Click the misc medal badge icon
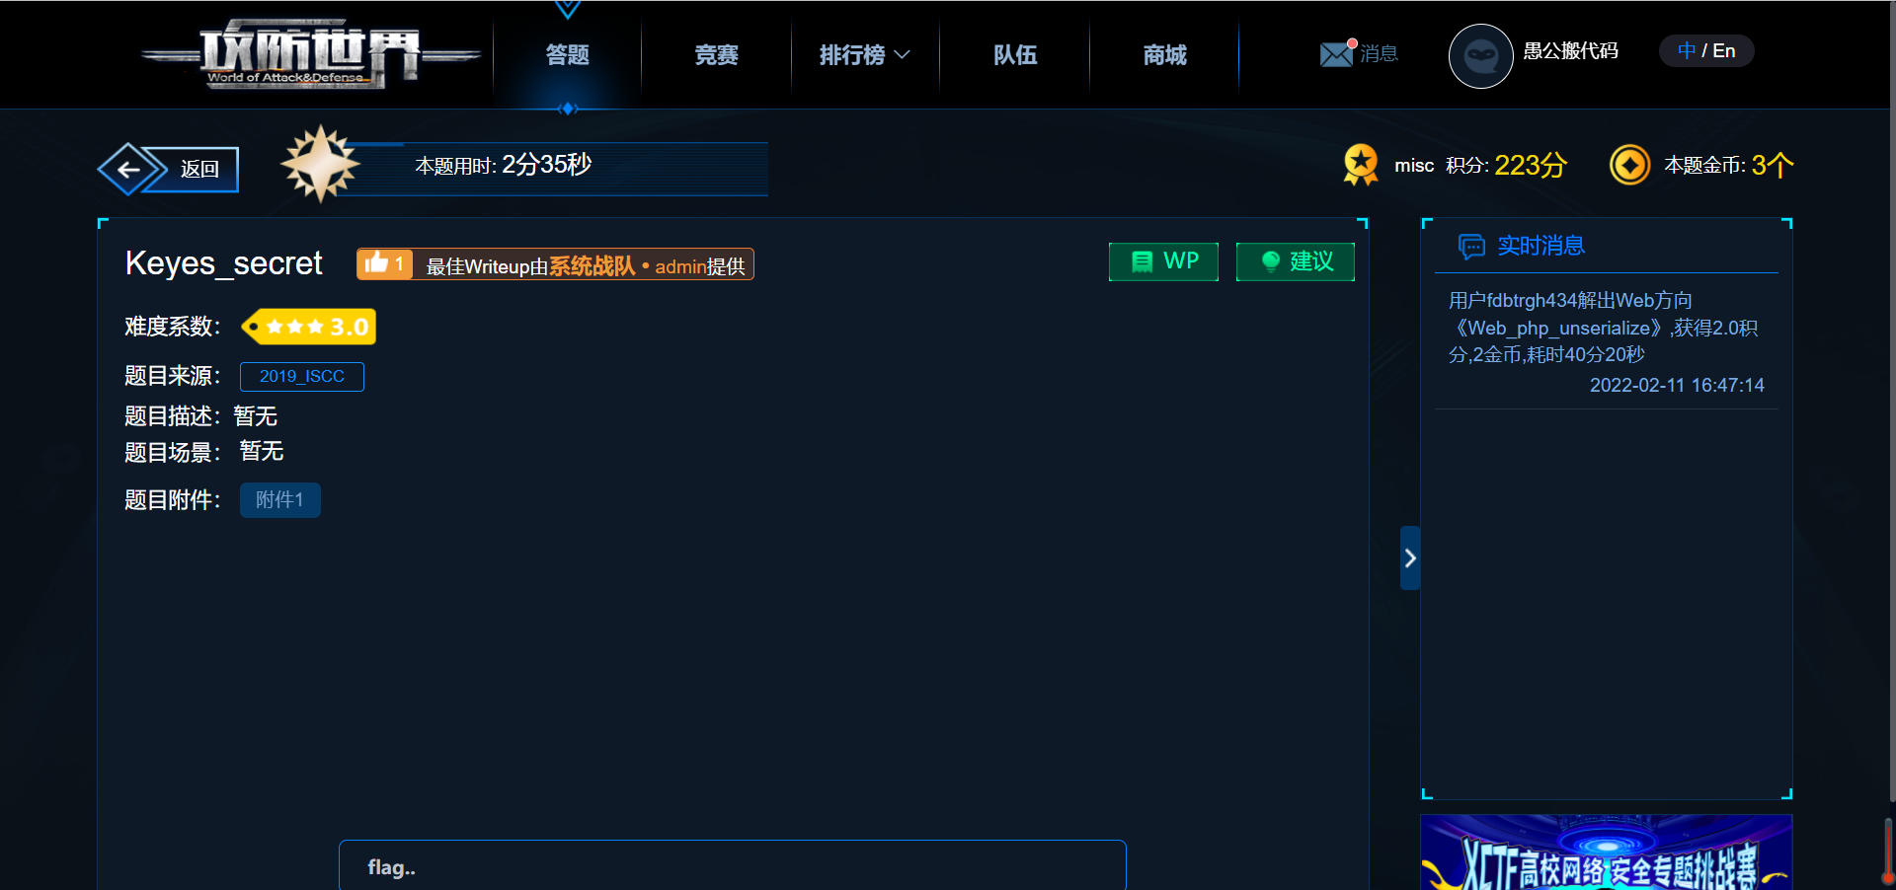1896x890 pixels. [x=1361, y=165]
